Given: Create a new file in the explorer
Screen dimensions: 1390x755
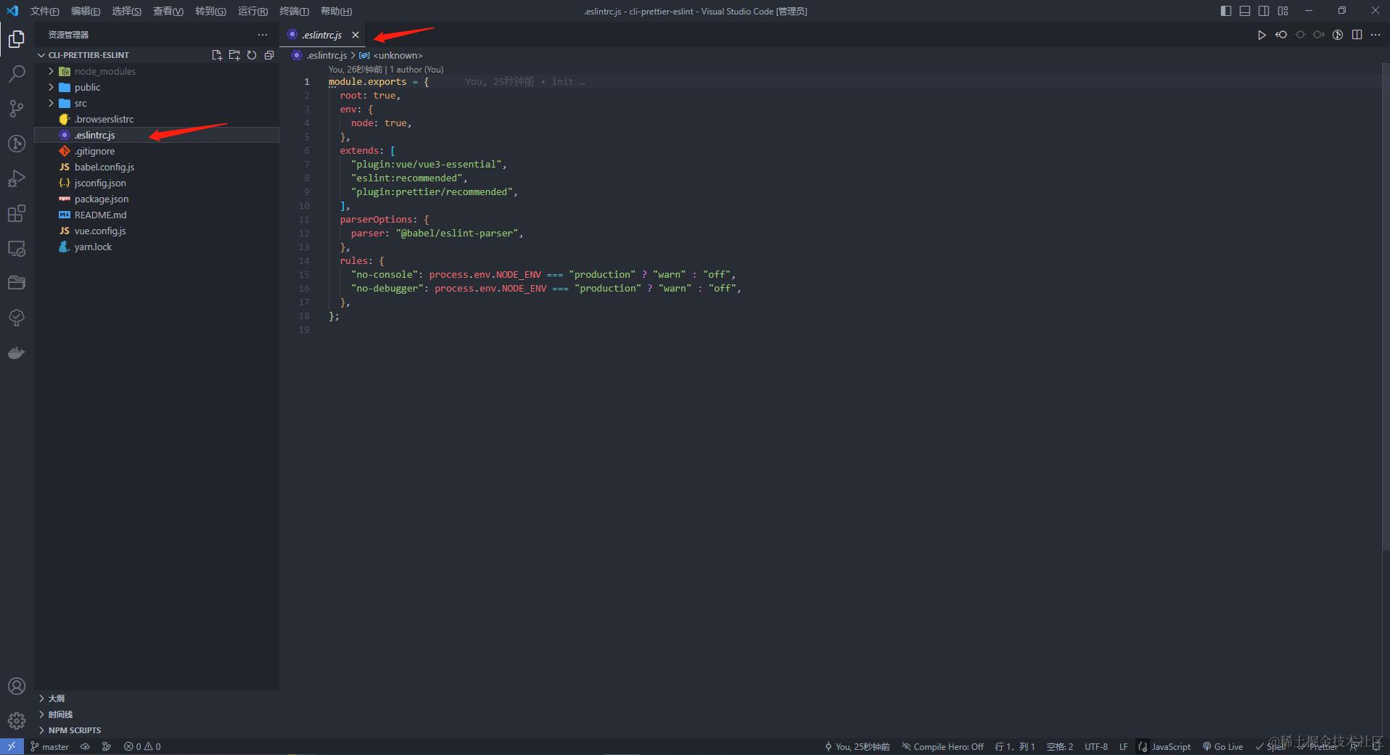Looking at the screenshot, I should tap(216, 55).
